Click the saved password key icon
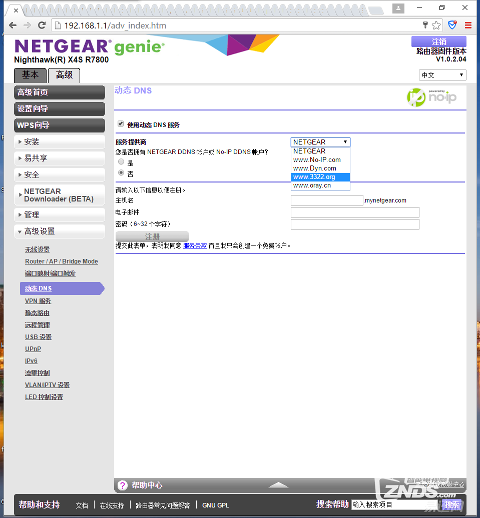Screen dimensions: 480x518 click(425, 25)
